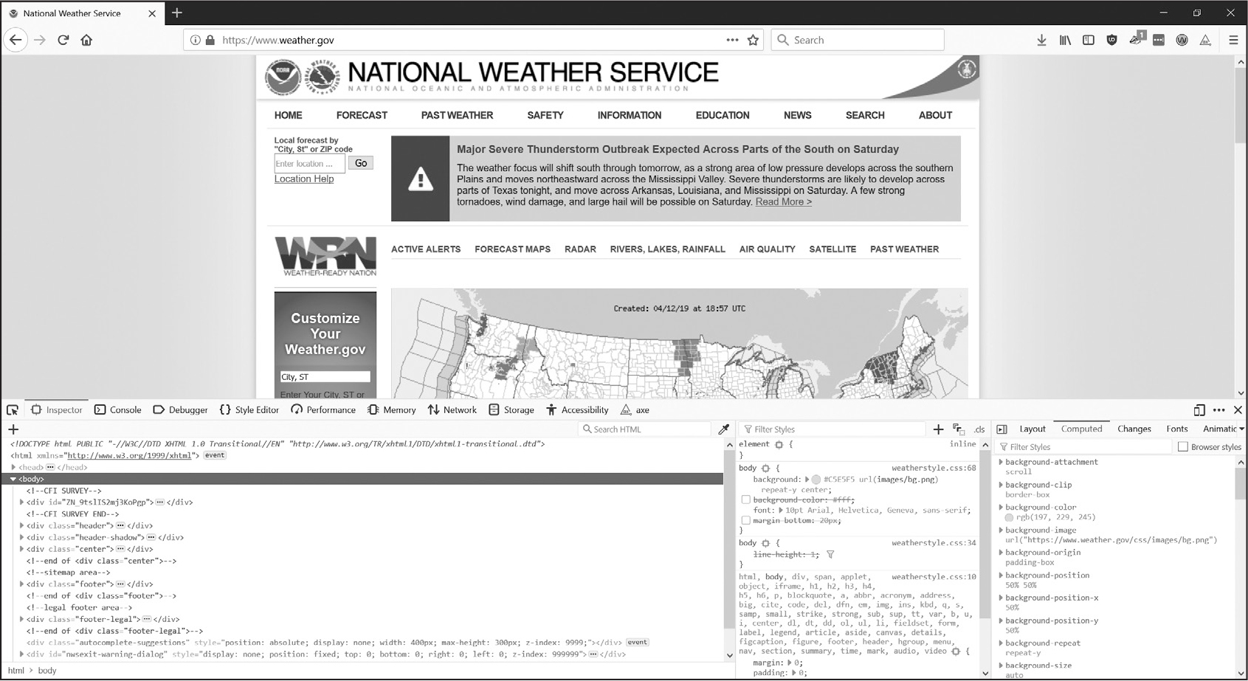Focus the Search HTML field
1248x681 pixels.
[644, 429]
